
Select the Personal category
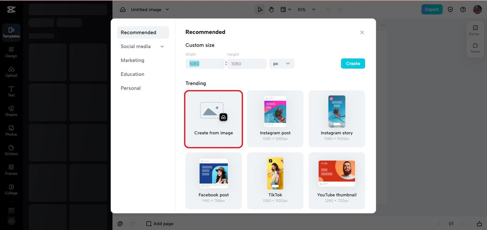pos(131,88)
